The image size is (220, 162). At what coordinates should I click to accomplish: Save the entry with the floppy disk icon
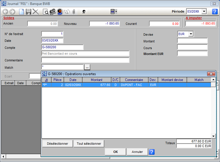(28, 12)
